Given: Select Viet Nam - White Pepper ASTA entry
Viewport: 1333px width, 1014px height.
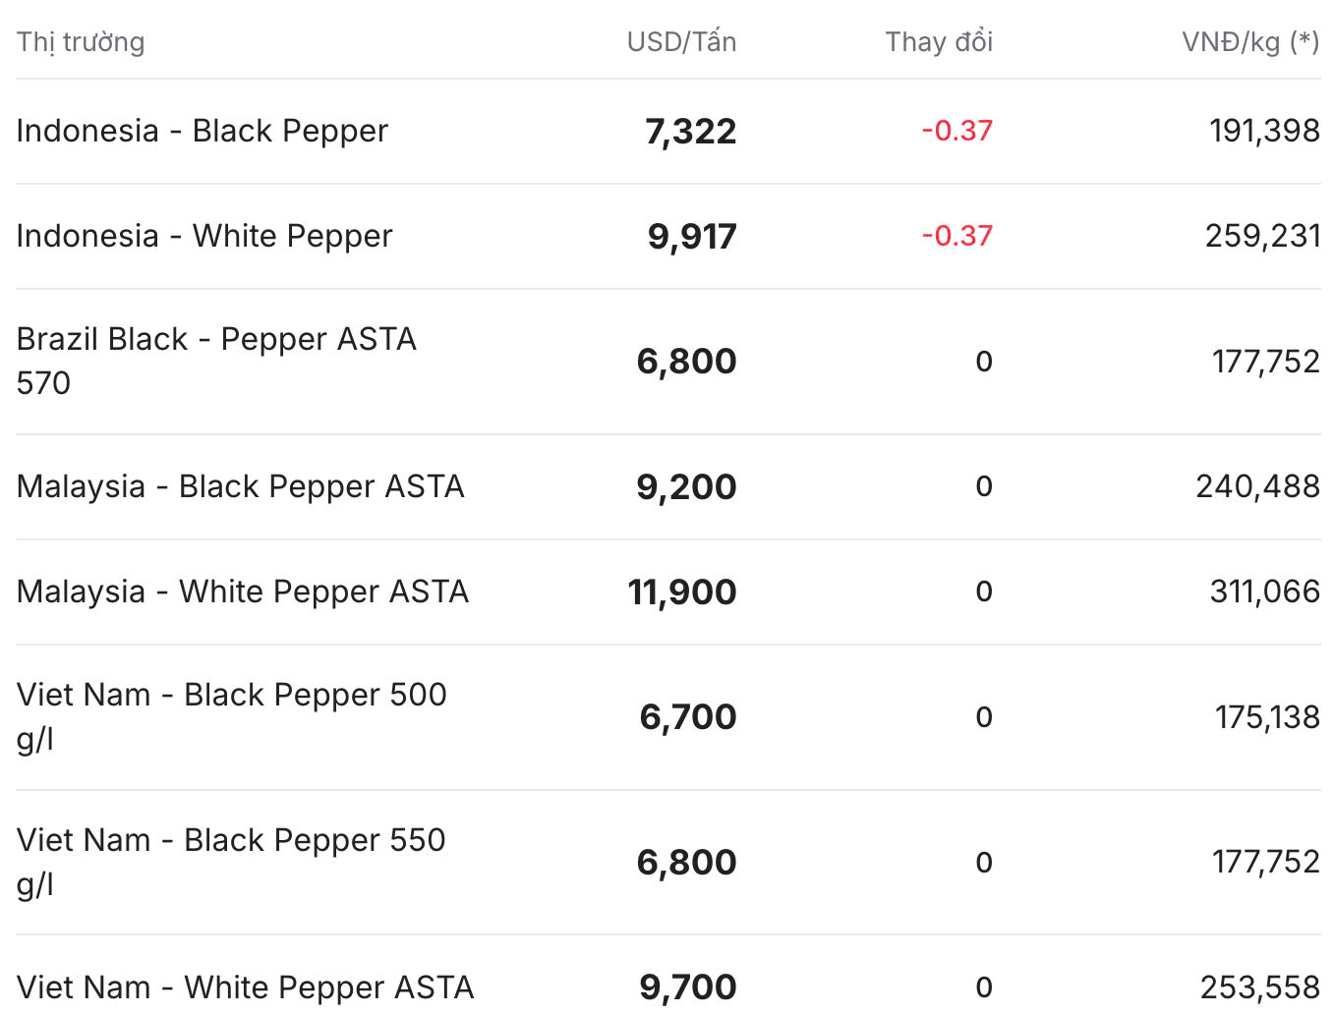Looking at the screenshot, I should click(x=246, y=987).
